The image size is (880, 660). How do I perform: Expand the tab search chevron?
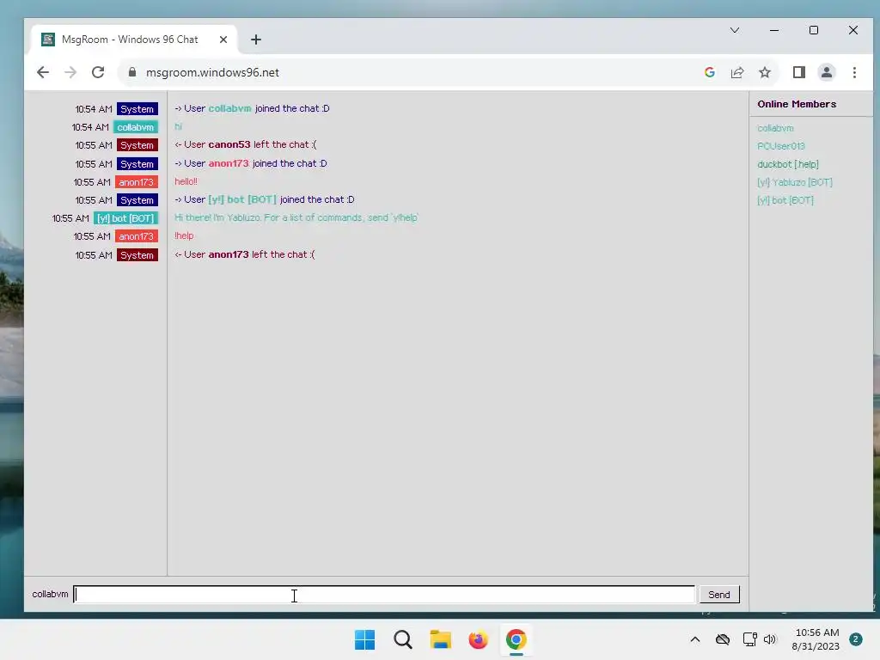pyautogui.click(x=734, y=30)
